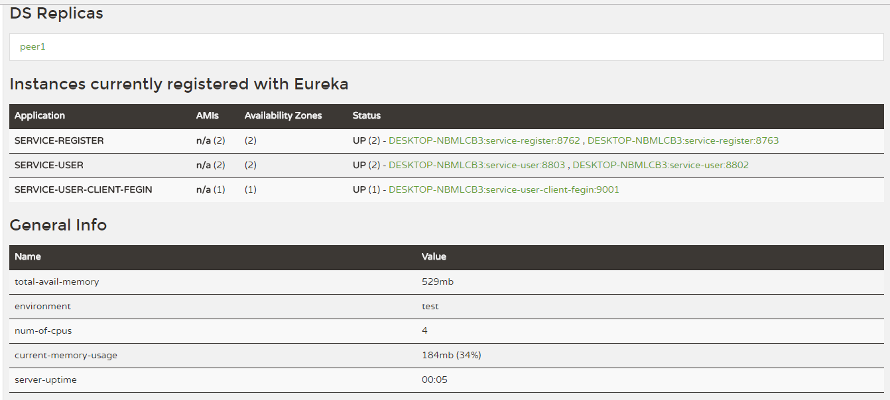
Task: Open the peer1 replica link
Action: (x=32, y=47)
